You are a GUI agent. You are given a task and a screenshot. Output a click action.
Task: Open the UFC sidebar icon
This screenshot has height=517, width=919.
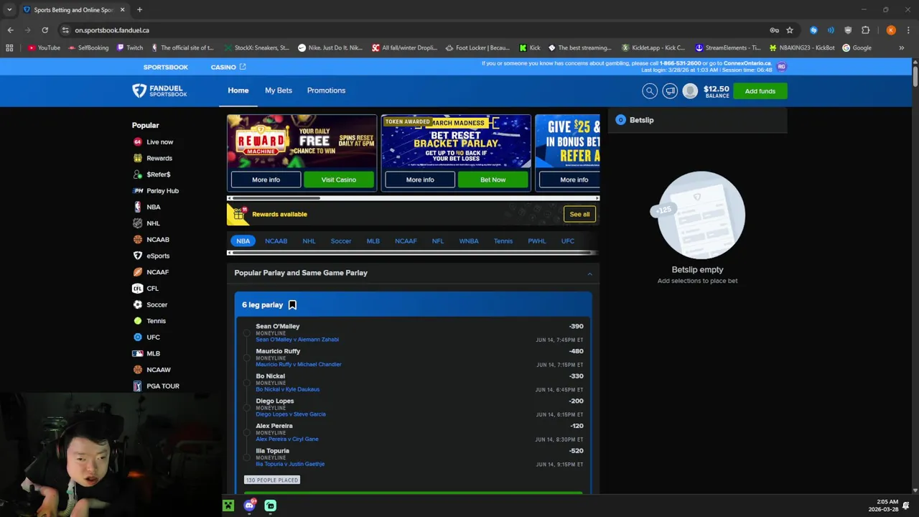pyautogui.click(x=137, y=337)
